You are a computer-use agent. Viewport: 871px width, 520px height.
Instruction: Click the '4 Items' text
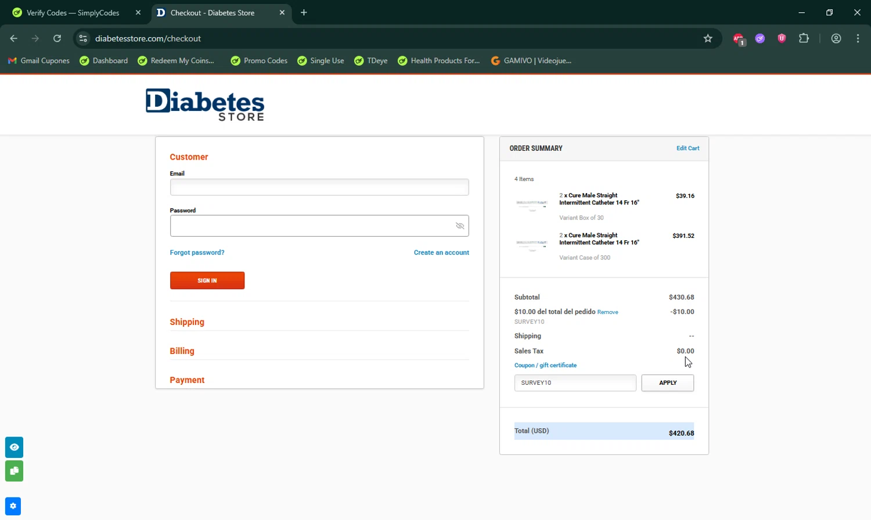click(524, 179)
